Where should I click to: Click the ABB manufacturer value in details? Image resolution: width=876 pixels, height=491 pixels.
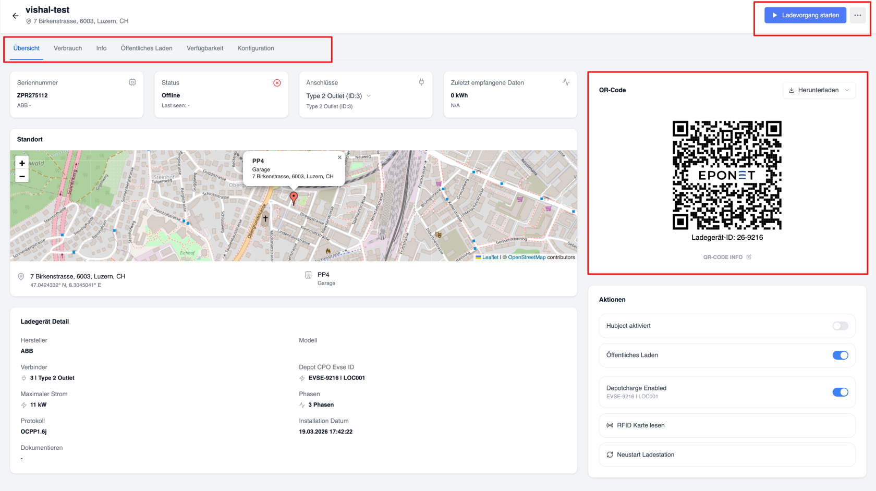(x=27, y=351)
